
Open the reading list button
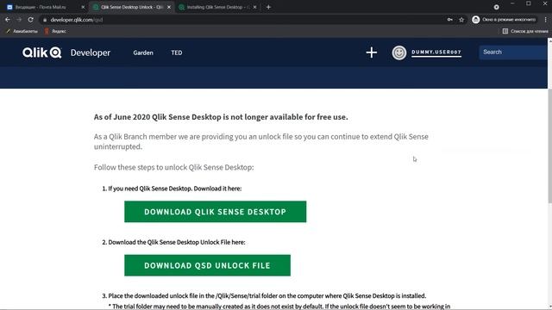click(525, 31)
